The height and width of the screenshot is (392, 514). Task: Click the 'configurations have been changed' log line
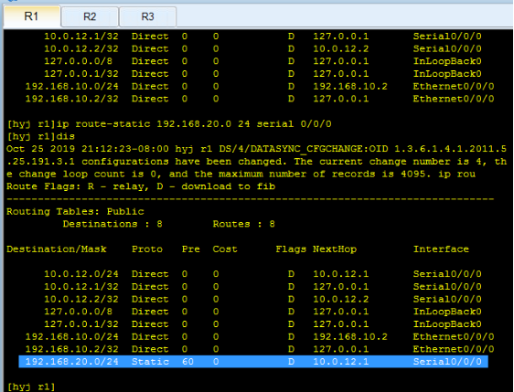256,162
